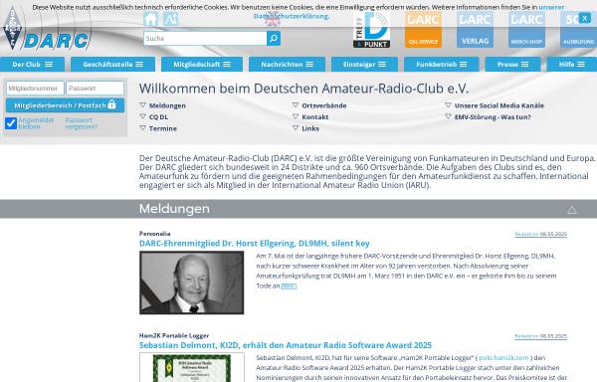Open the Passwort vergessen link
The image size is (597, 382).
tap(82, 123)
